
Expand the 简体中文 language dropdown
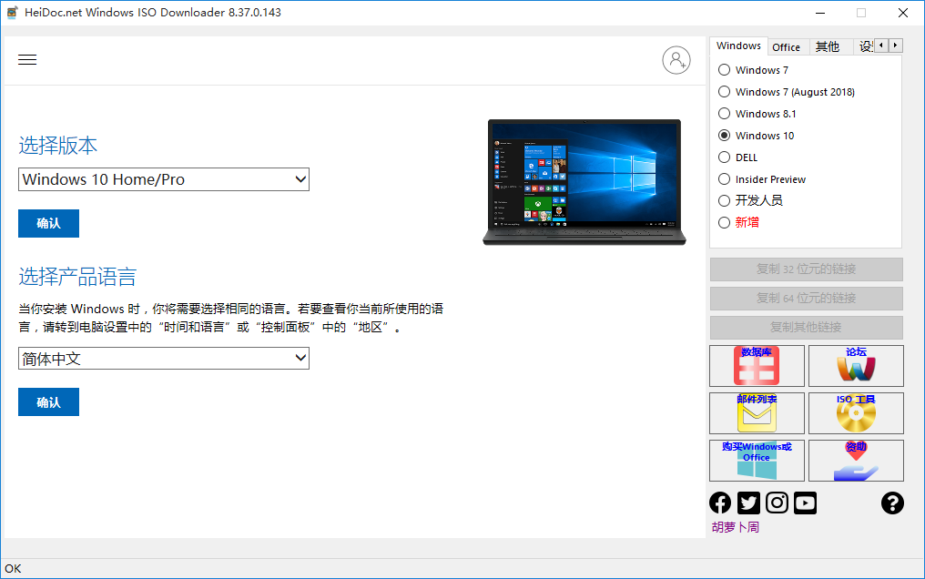coord(164,359)
